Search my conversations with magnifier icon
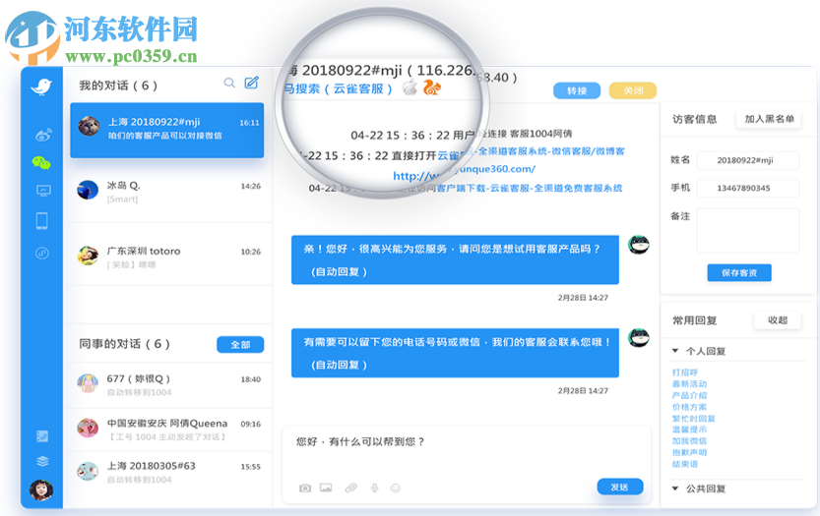820x516 pixels. [x=229, y=83]
